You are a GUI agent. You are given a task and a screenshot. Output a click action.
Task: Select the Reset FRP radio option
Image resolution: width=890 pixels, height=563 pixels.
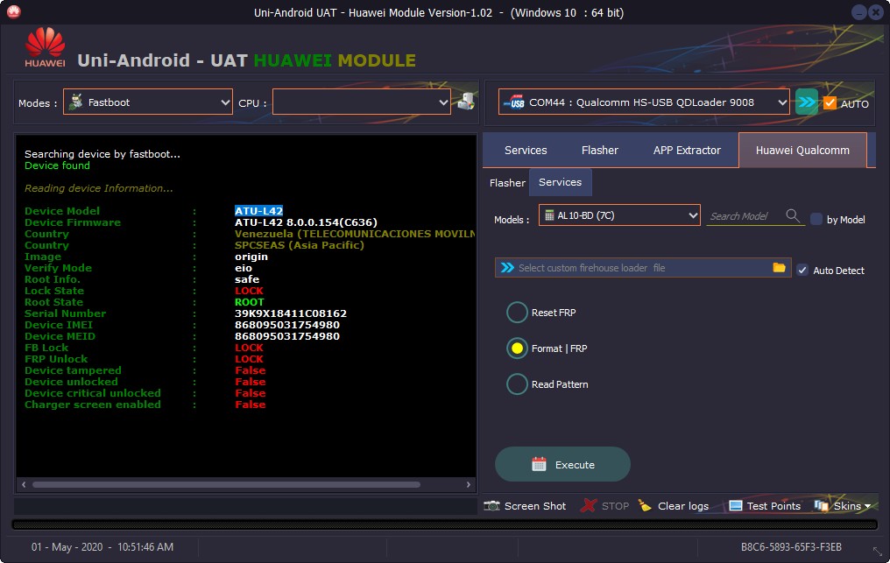pyautogui.click(x=517, y=313)
